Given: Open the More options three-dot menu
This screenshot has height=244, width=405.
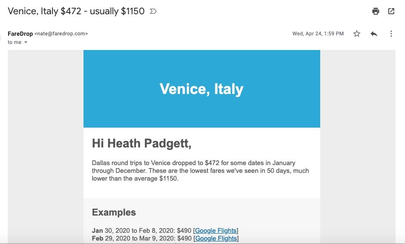Looking at the screenshot, I should (391, 34).
